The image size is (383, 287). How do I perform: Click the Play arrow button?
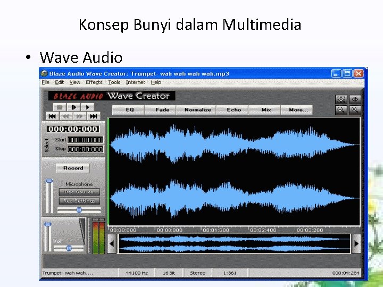pyautogui.click(x=87, y=107)
